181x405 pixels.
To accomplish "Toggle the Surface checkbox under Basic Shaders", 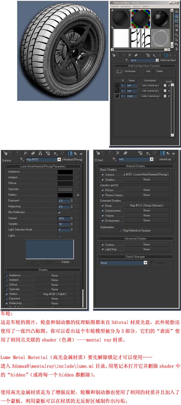I will (102, 175).
